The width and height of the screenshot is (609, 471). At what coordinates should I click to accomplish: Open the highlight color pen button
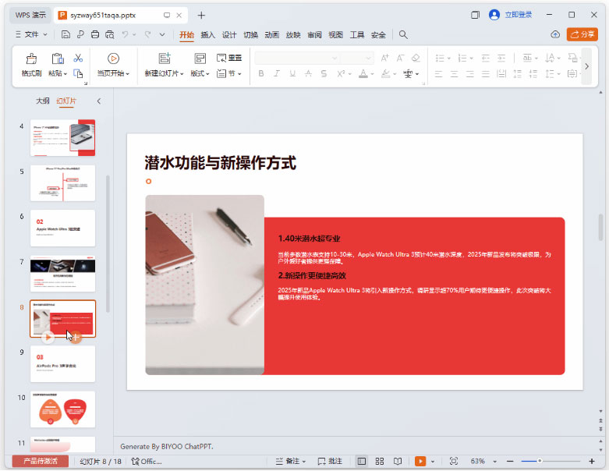(x=385, y=73)
